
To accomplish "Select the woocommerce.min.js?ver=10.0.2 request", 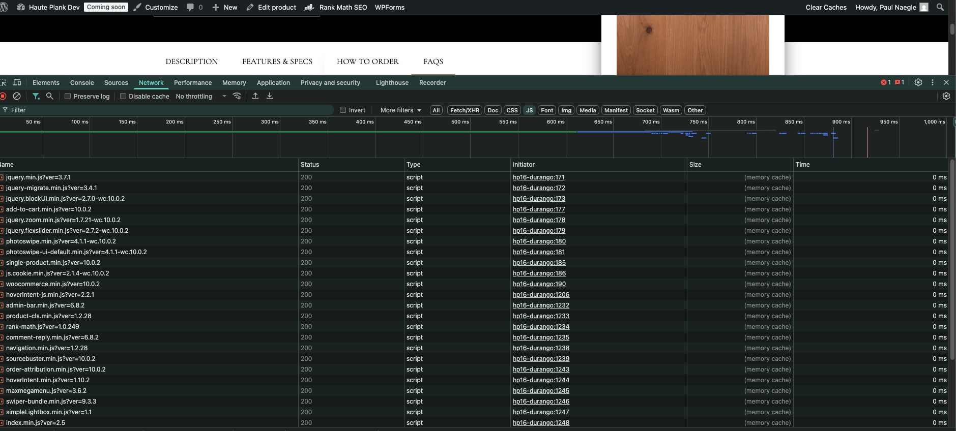I will click(x=474, y=284).
